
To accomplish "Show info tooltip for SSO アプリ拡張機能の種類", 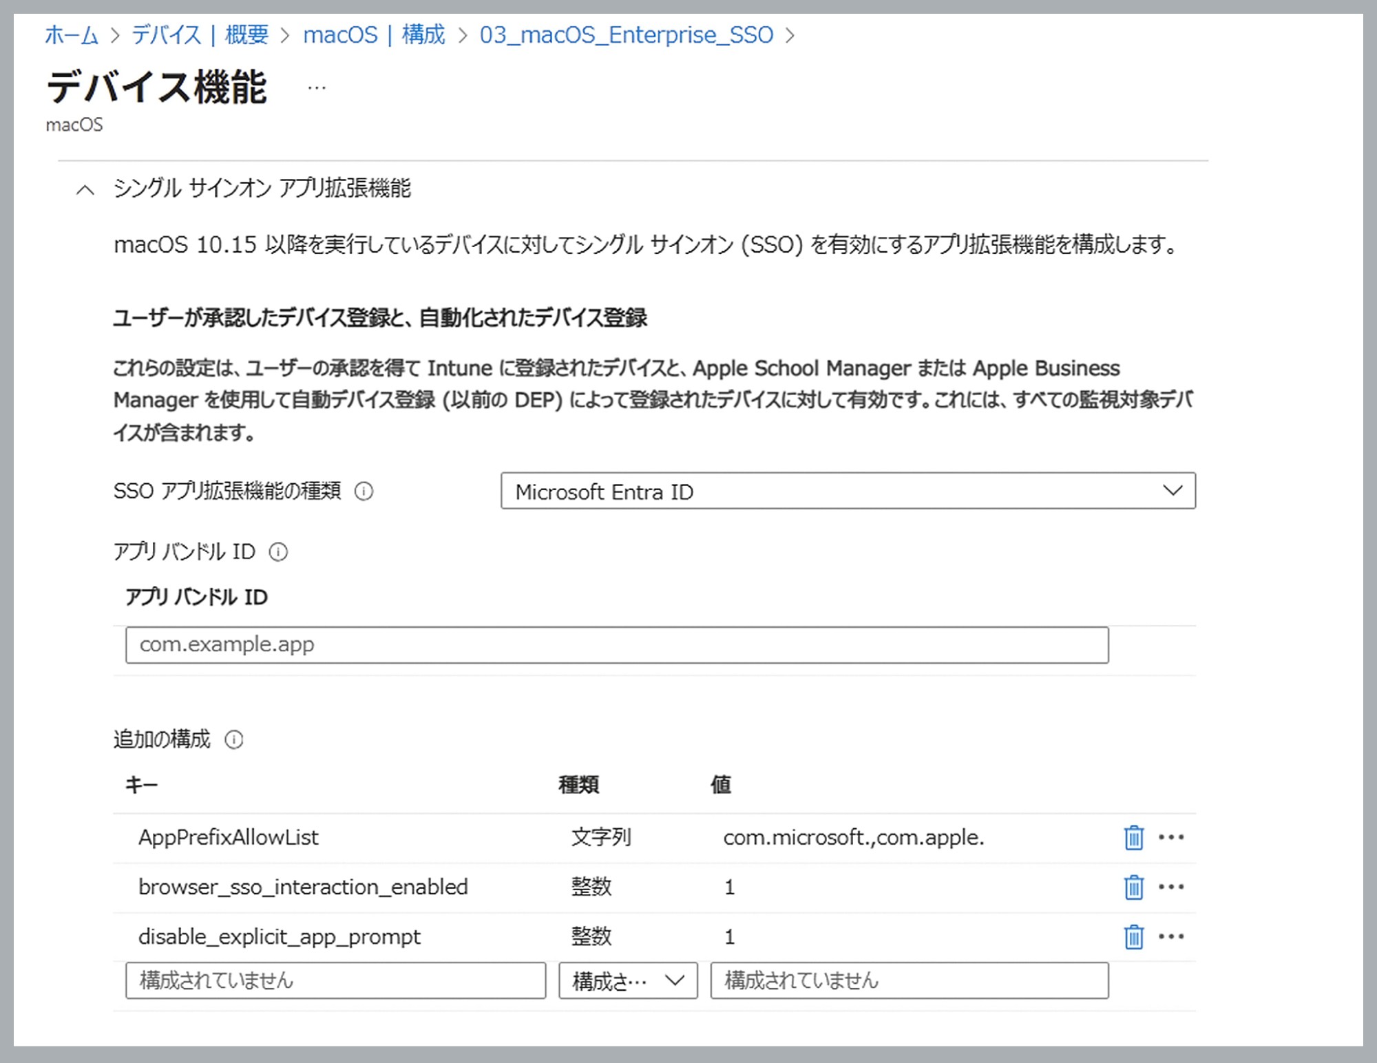I will pyautogui.click(x=363, y=492).
